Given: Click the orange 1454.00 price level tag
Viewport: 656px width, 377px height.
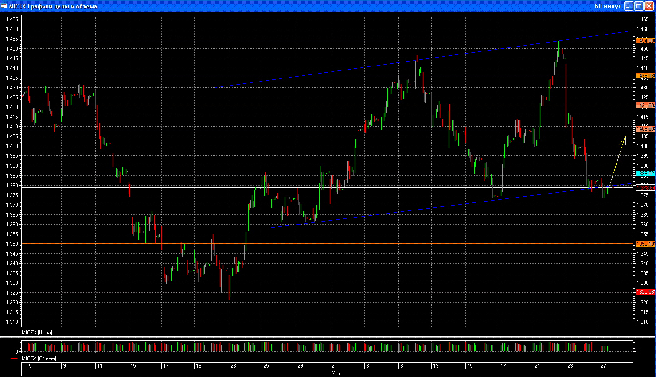Looking at the screenshot, I should click(645, 40).
